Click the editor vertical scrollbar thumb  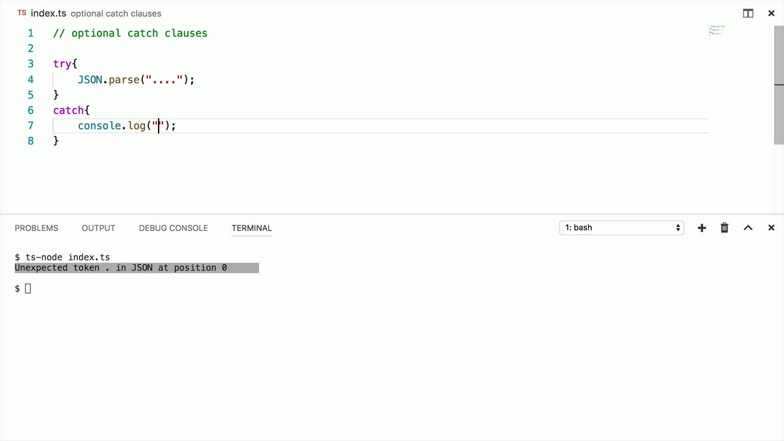[x=779, y=85]
